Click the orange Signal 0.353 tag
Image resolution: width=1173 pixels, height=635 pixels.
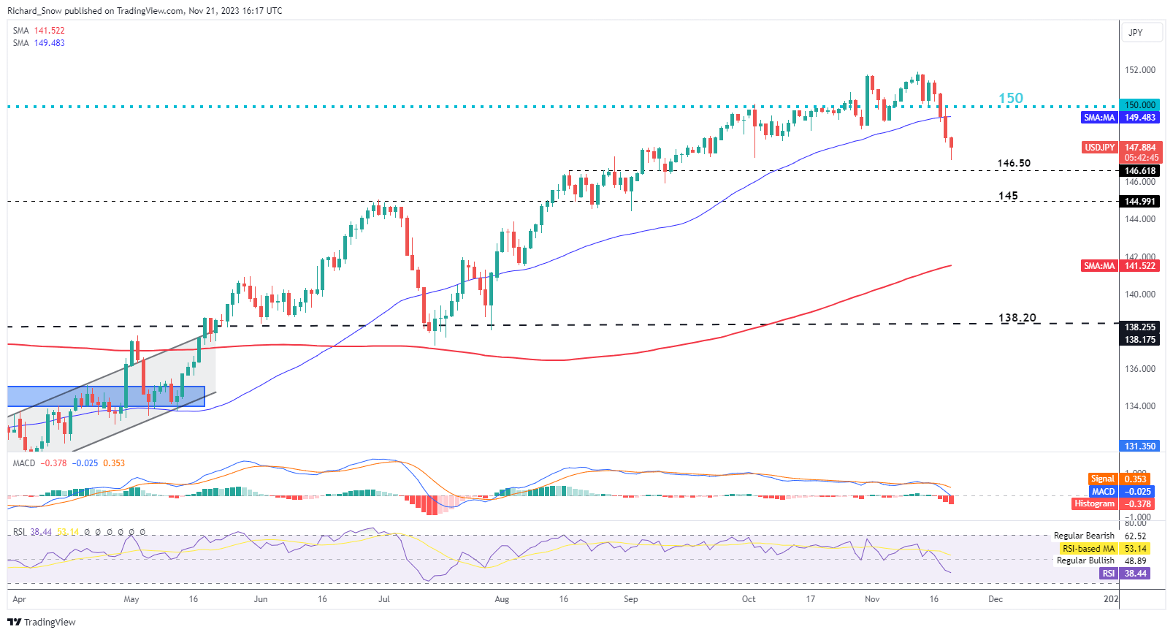(x=1119, y=479)
